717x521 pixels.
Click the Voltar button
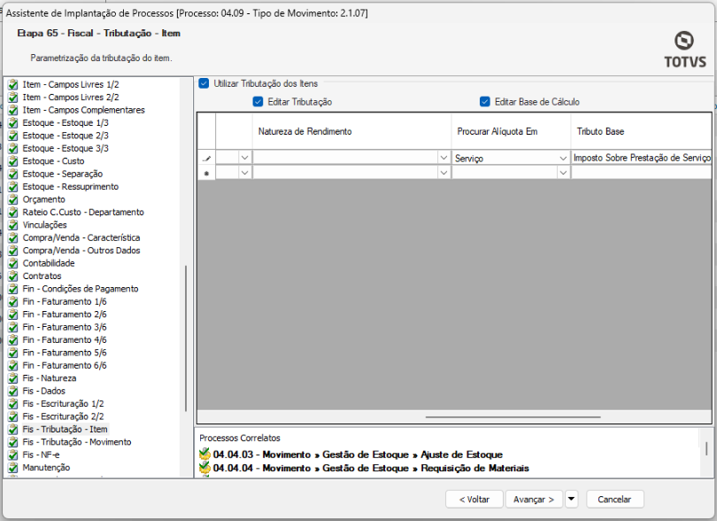point(474,499)
